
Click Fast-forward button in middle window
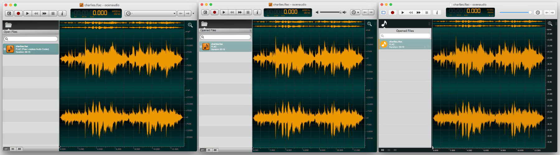coord(240,12)
